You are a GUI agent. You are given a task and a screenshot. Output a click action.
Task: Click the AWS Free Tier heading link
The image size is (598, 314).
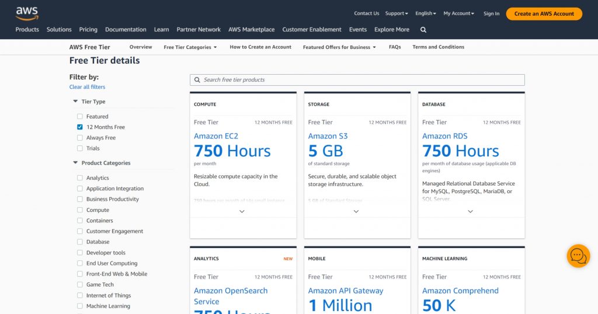tap(89, 47)
